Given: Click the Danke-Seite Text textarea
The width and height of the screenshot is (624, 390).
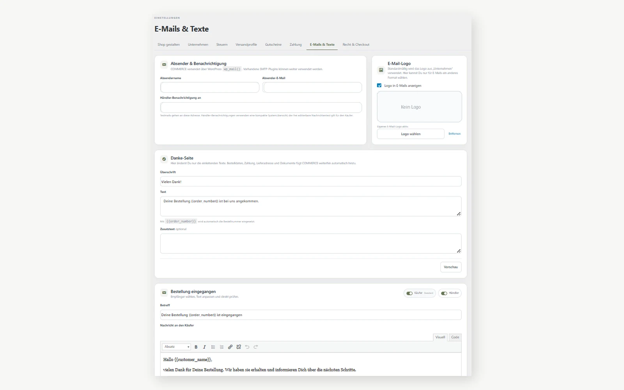Looking at the screenshot, I should (x=311, y=206).
